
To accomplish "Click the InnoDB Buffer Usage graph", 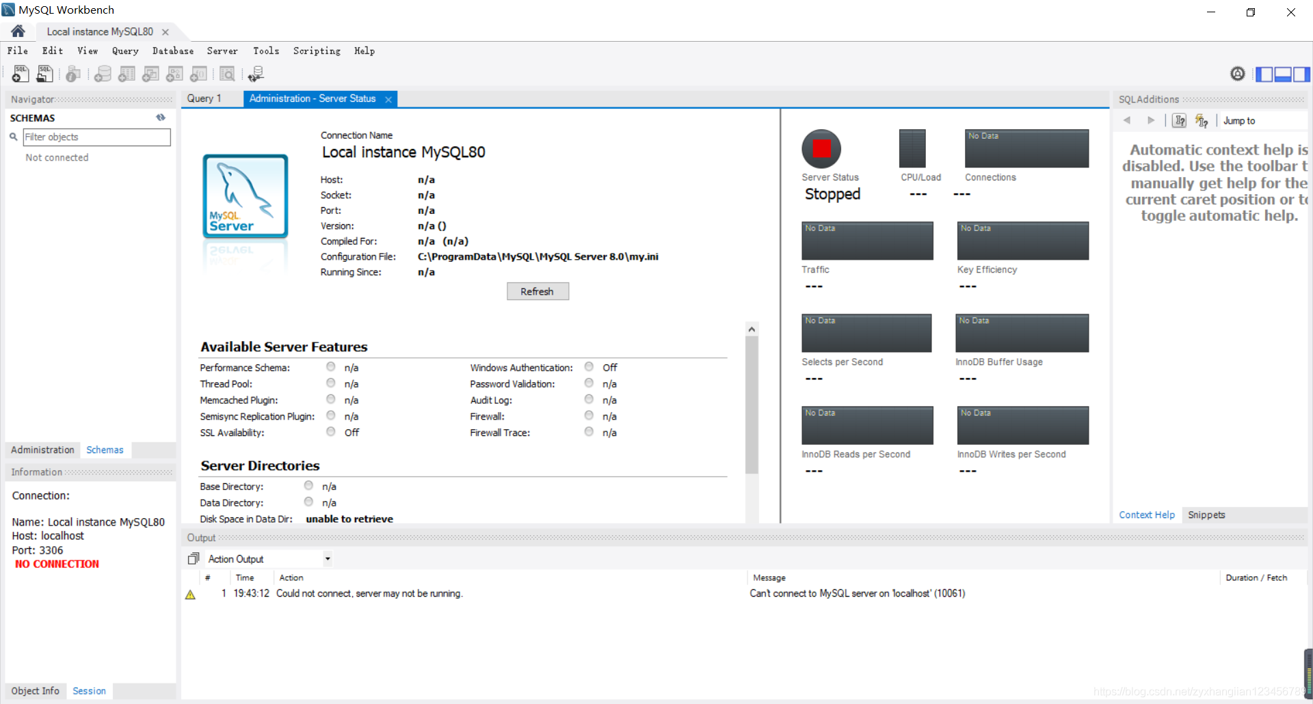I will tap(1022, 333).
